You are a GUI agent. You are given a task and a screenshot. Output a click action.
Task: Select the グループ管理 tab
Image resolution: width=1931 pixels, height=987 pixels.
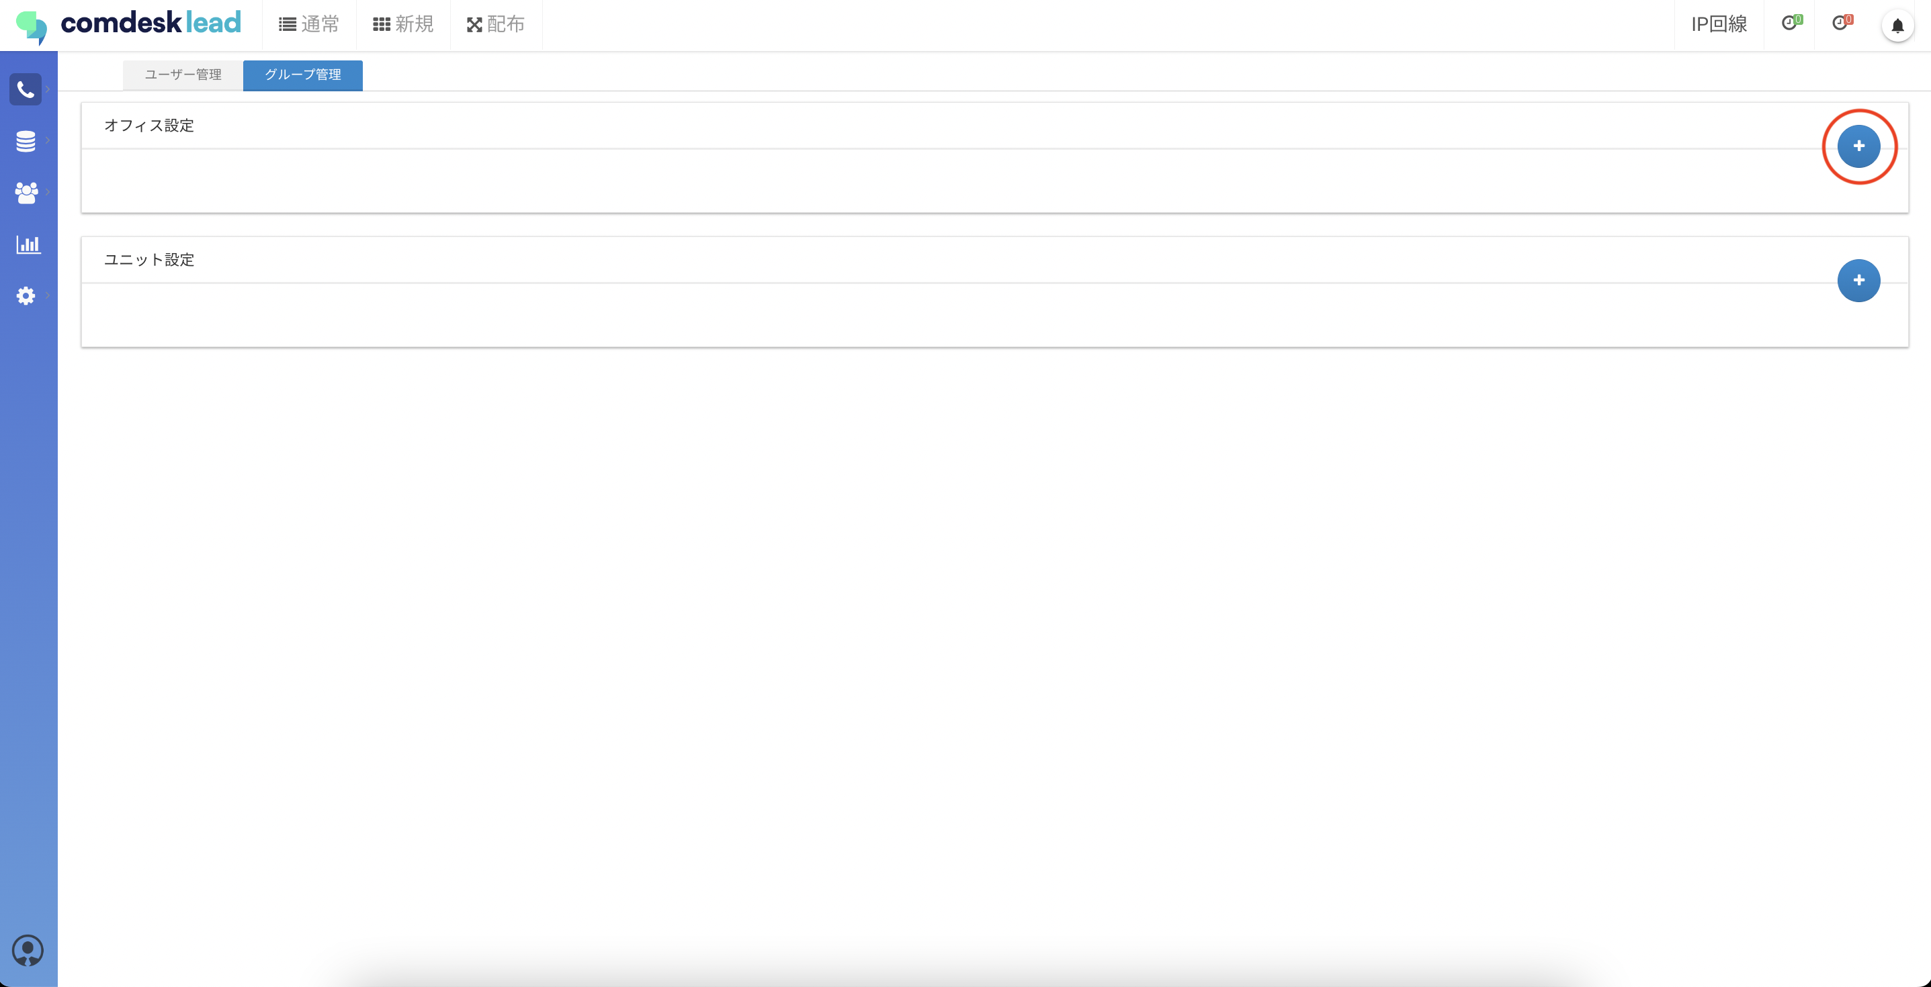click(303, 75)
